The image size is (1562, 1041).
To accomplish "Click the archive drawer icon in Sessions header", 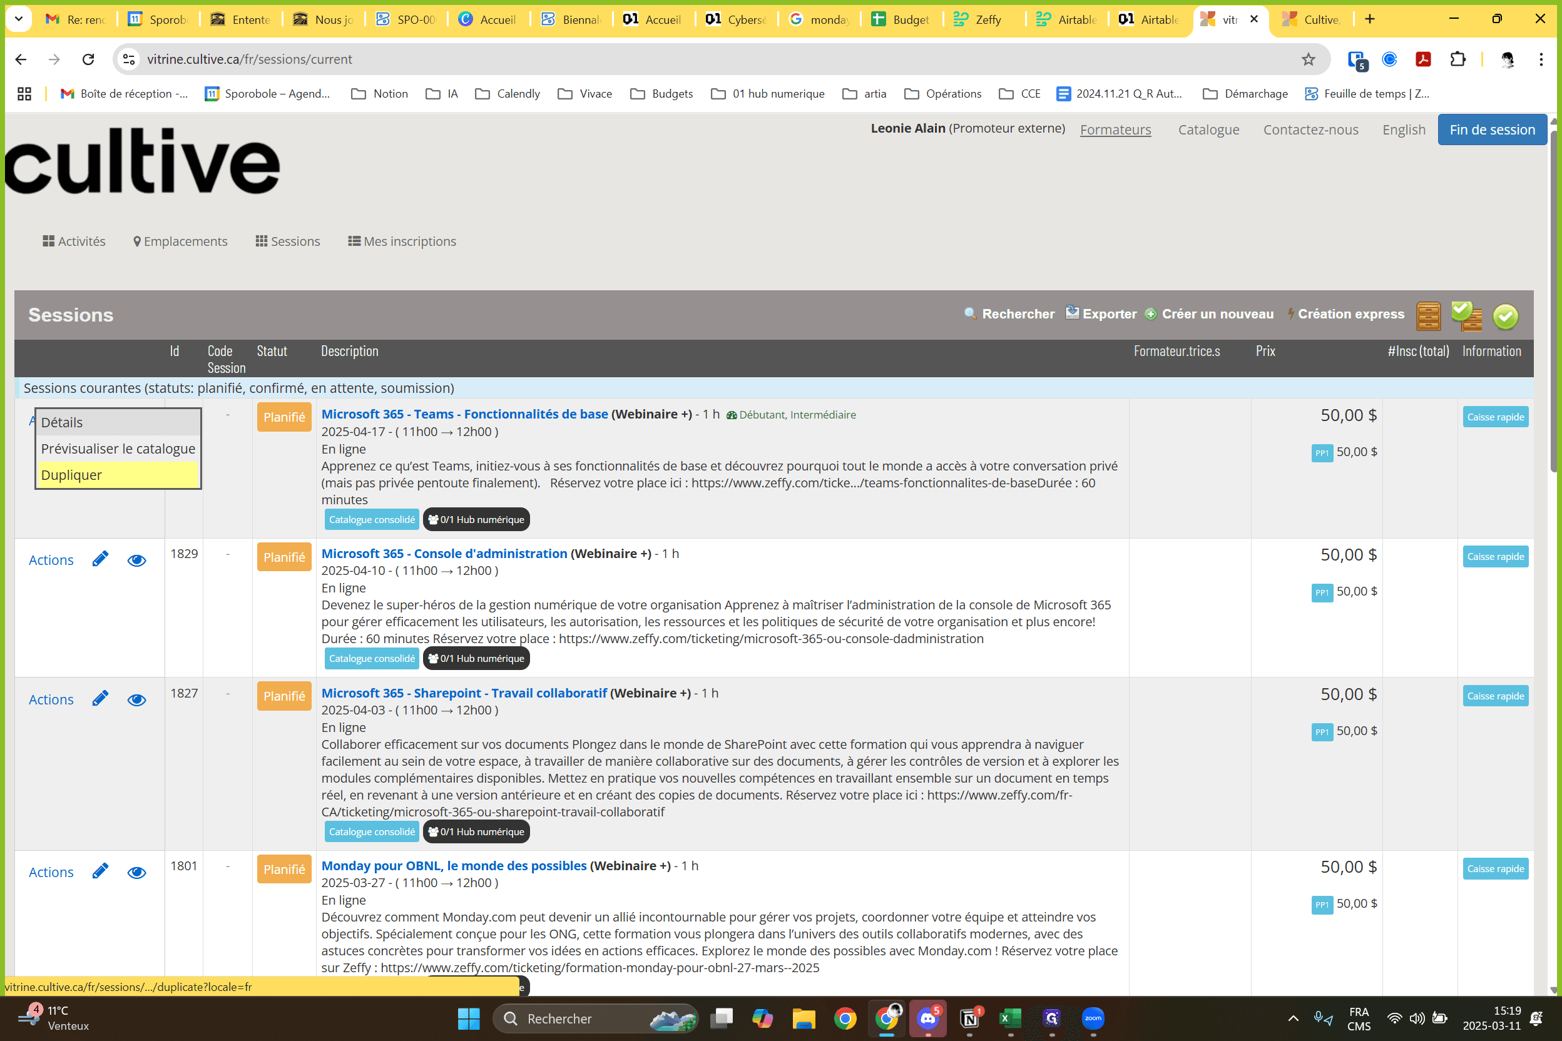I will [x=1428, y=315].
